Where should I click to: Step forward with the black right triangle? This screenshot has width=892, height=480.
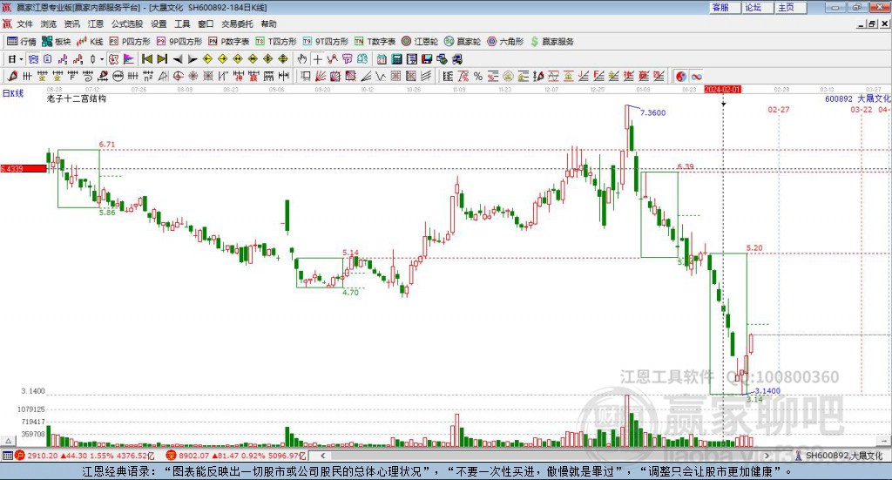(x=193, y=59)
